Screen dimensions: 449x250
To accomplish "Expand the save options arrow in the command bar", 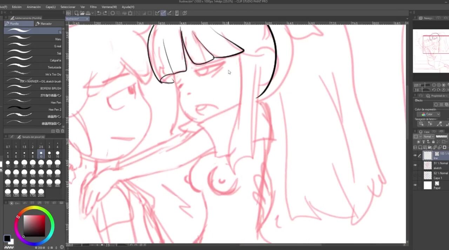I will tap(92, 13).
